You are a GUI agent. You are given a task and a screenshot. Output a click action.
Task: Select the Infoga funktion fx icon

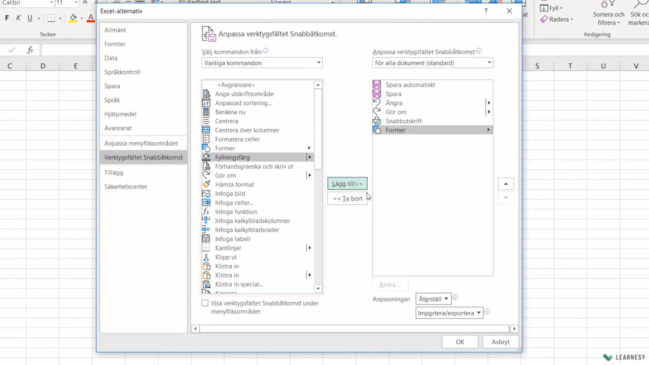pyautogui.click(x=206, y=212)
